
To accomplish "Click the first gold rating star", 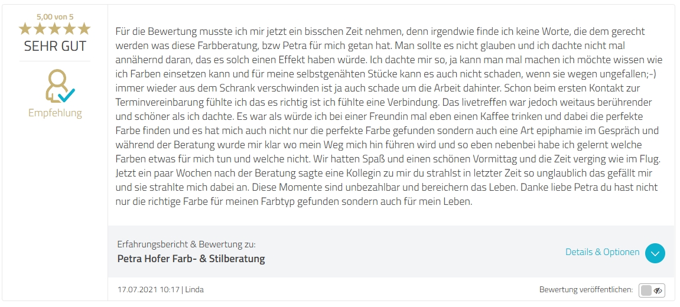I will click(25, 28).
